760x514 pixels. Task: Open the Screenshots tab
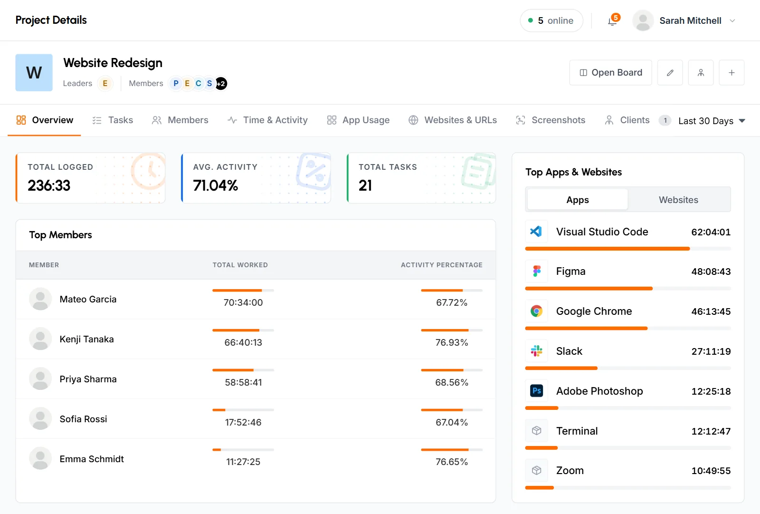[551, 120]
